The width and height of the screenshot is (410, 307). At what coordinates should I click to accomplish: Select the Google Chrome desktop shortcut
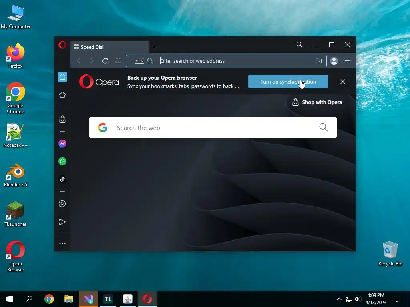(x=16, y=98)
